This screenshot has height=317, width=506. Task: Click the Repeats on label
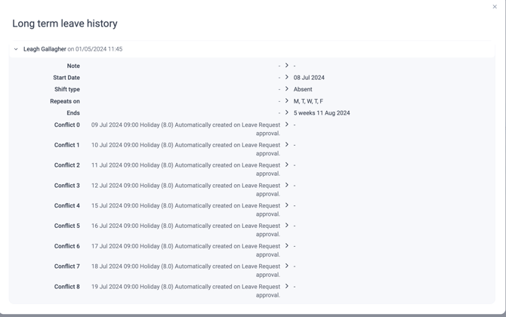[65, 101]
